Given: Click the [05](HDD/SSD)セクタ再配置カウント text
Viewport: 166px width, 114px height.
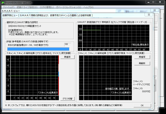Looking at the screenshot, I should [25, 26].
